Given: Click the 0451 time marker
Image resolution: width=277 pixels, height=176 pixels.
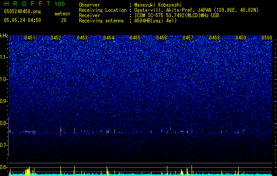Looking at the screenshot, I should 30,38.
